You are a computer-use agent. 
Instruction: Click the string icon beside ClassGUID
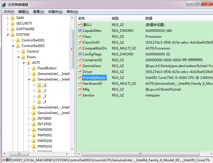pyautogui.click(x=80, y=42)
